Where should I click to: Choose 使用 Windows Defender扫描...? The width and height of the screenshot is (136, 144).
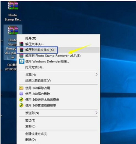(x=58, y=62)
